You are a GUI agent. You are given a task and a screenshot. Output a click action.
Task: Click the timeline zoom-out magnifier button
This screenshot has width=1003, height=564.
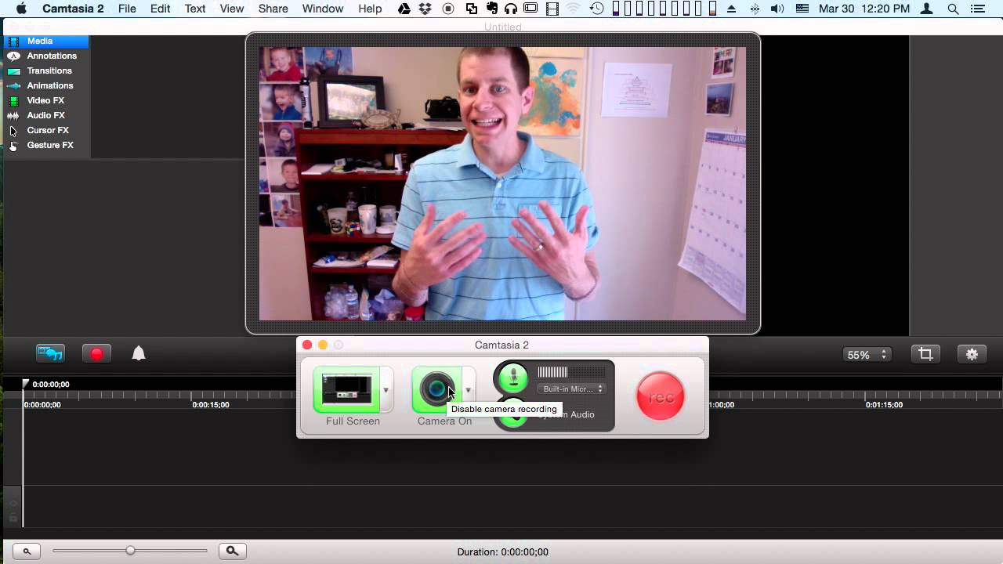[27, 551]
